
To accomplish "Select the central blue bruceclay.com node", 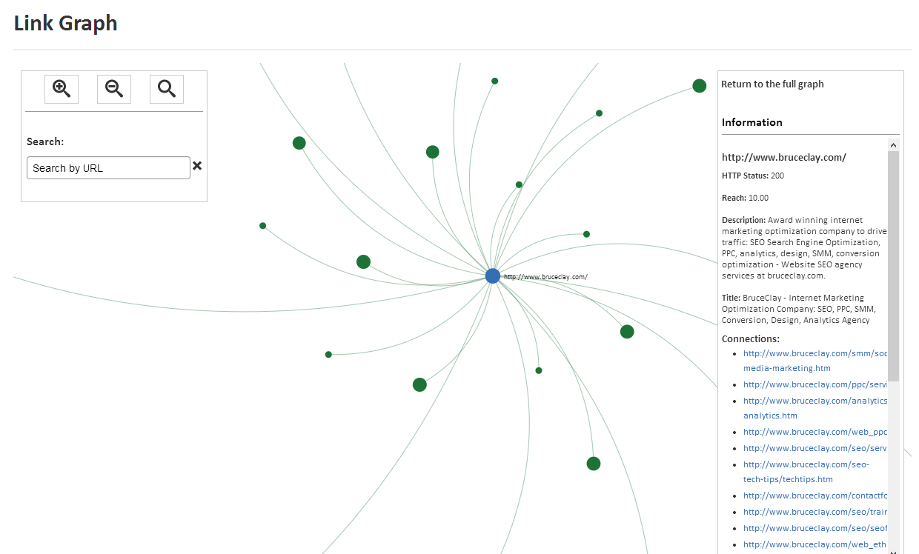I will (x=493, y=276).
